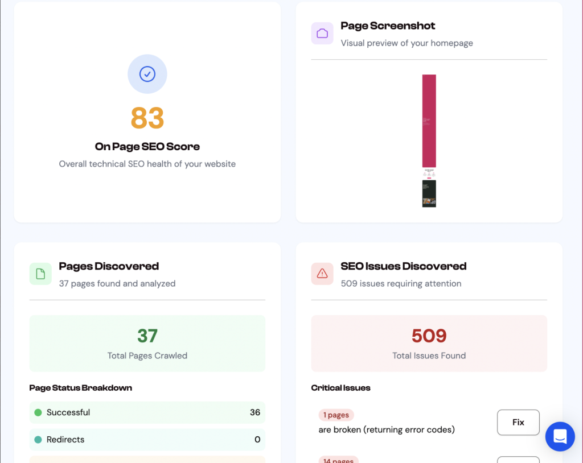This screenshot has height=463, width=583.
Task: Select the Page Screenshot card header
Action: point(388,26)
